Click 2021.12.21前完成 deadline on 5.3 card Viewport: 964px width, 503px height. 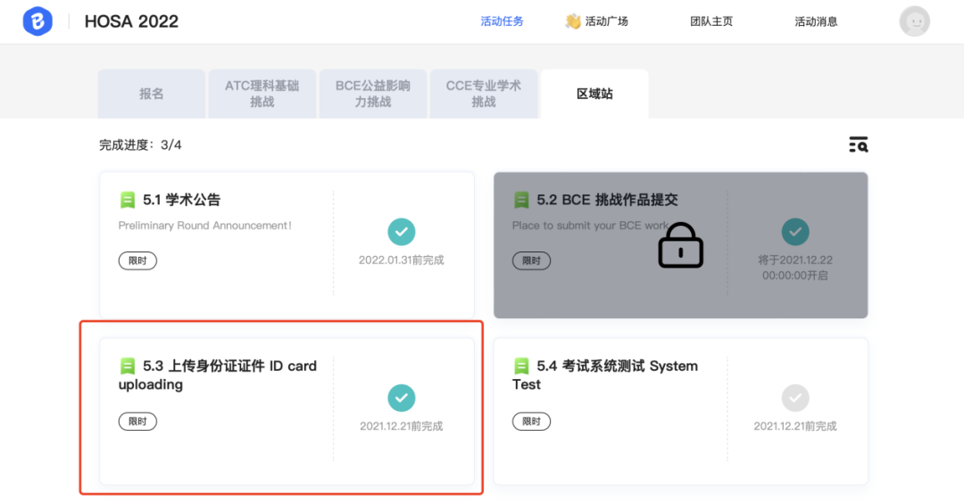coord(402,426)
